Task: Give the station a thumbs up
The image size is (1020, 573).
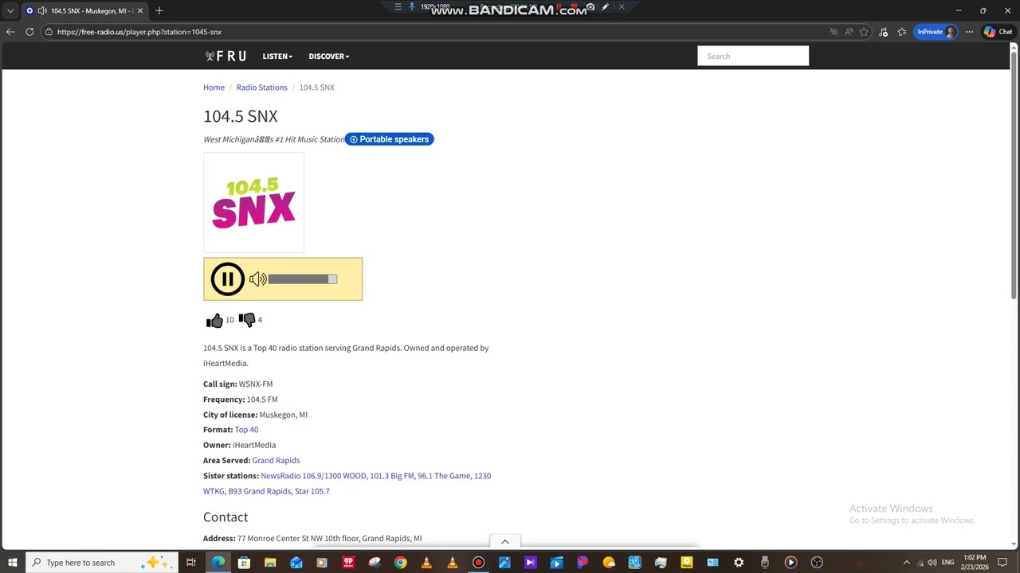Action: [x=214, y=320]
